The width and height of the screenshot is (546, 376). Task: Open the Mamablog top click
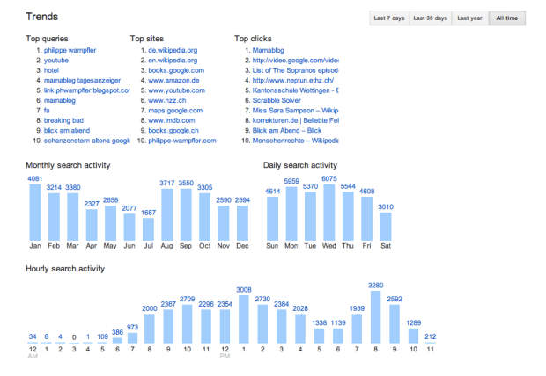pyautogui.click(x=268, y=50)
